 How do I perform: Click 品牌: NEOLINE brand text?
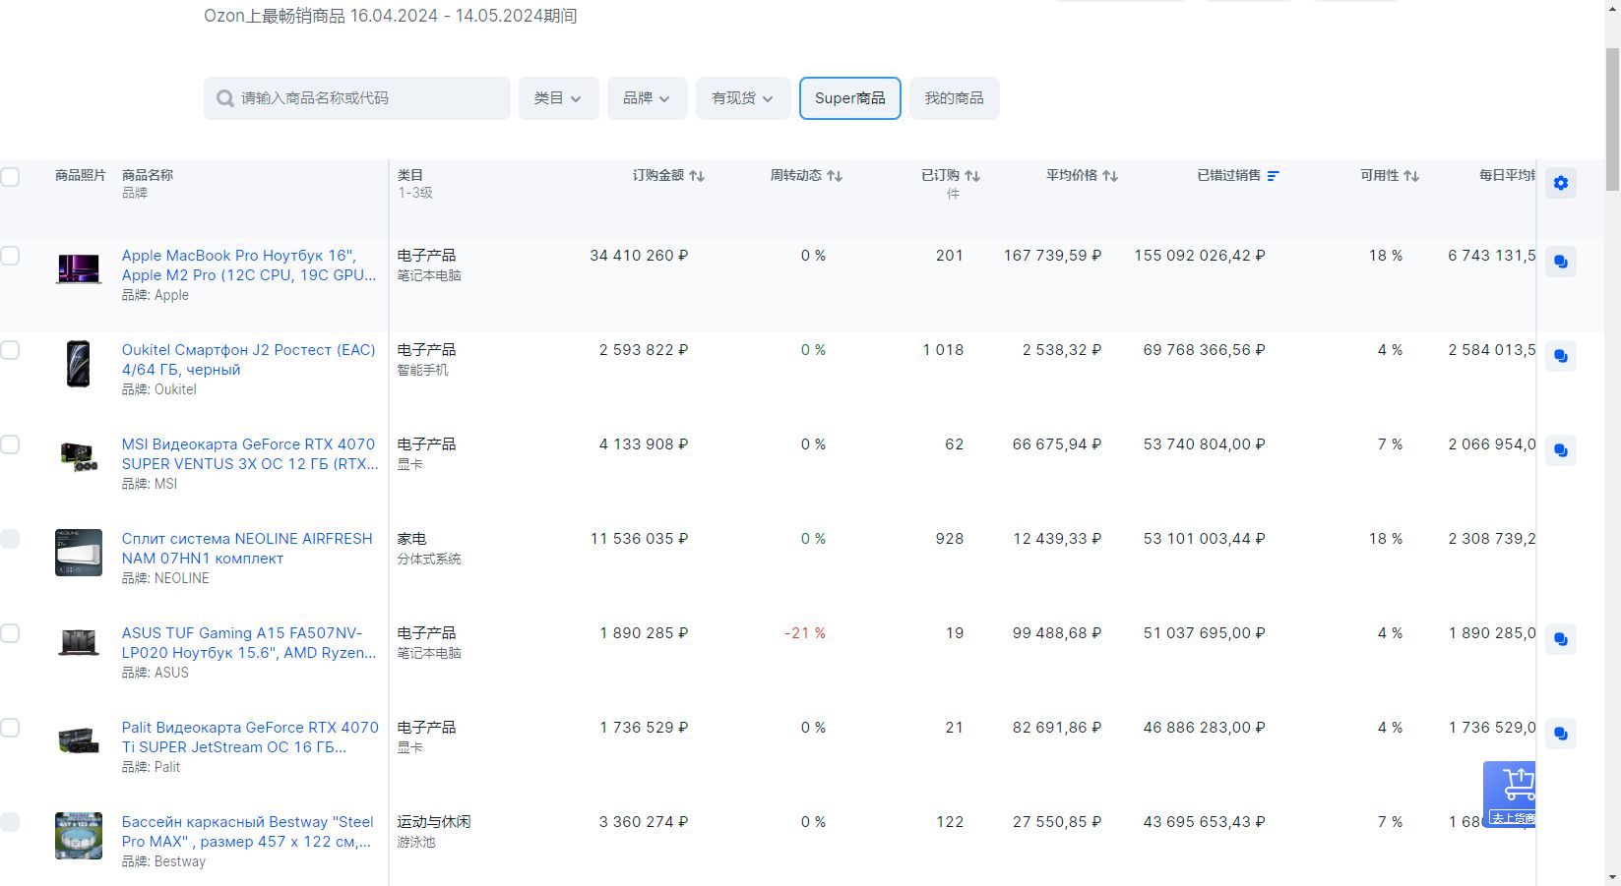[165, 578]
